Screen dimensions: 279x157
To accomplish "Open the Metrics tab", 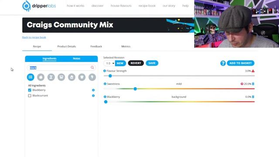I will pyautogui.click(x=126, y=47).
